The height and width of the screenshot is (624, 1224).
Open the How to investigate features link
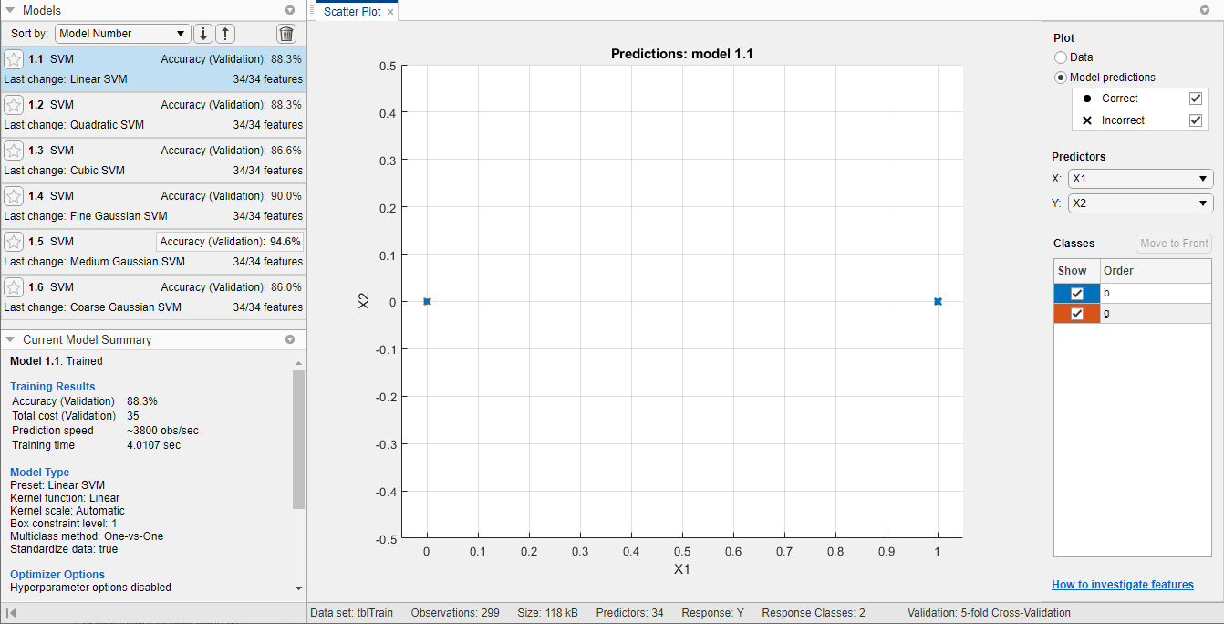pyautogui.click(x=1123, y=584)
